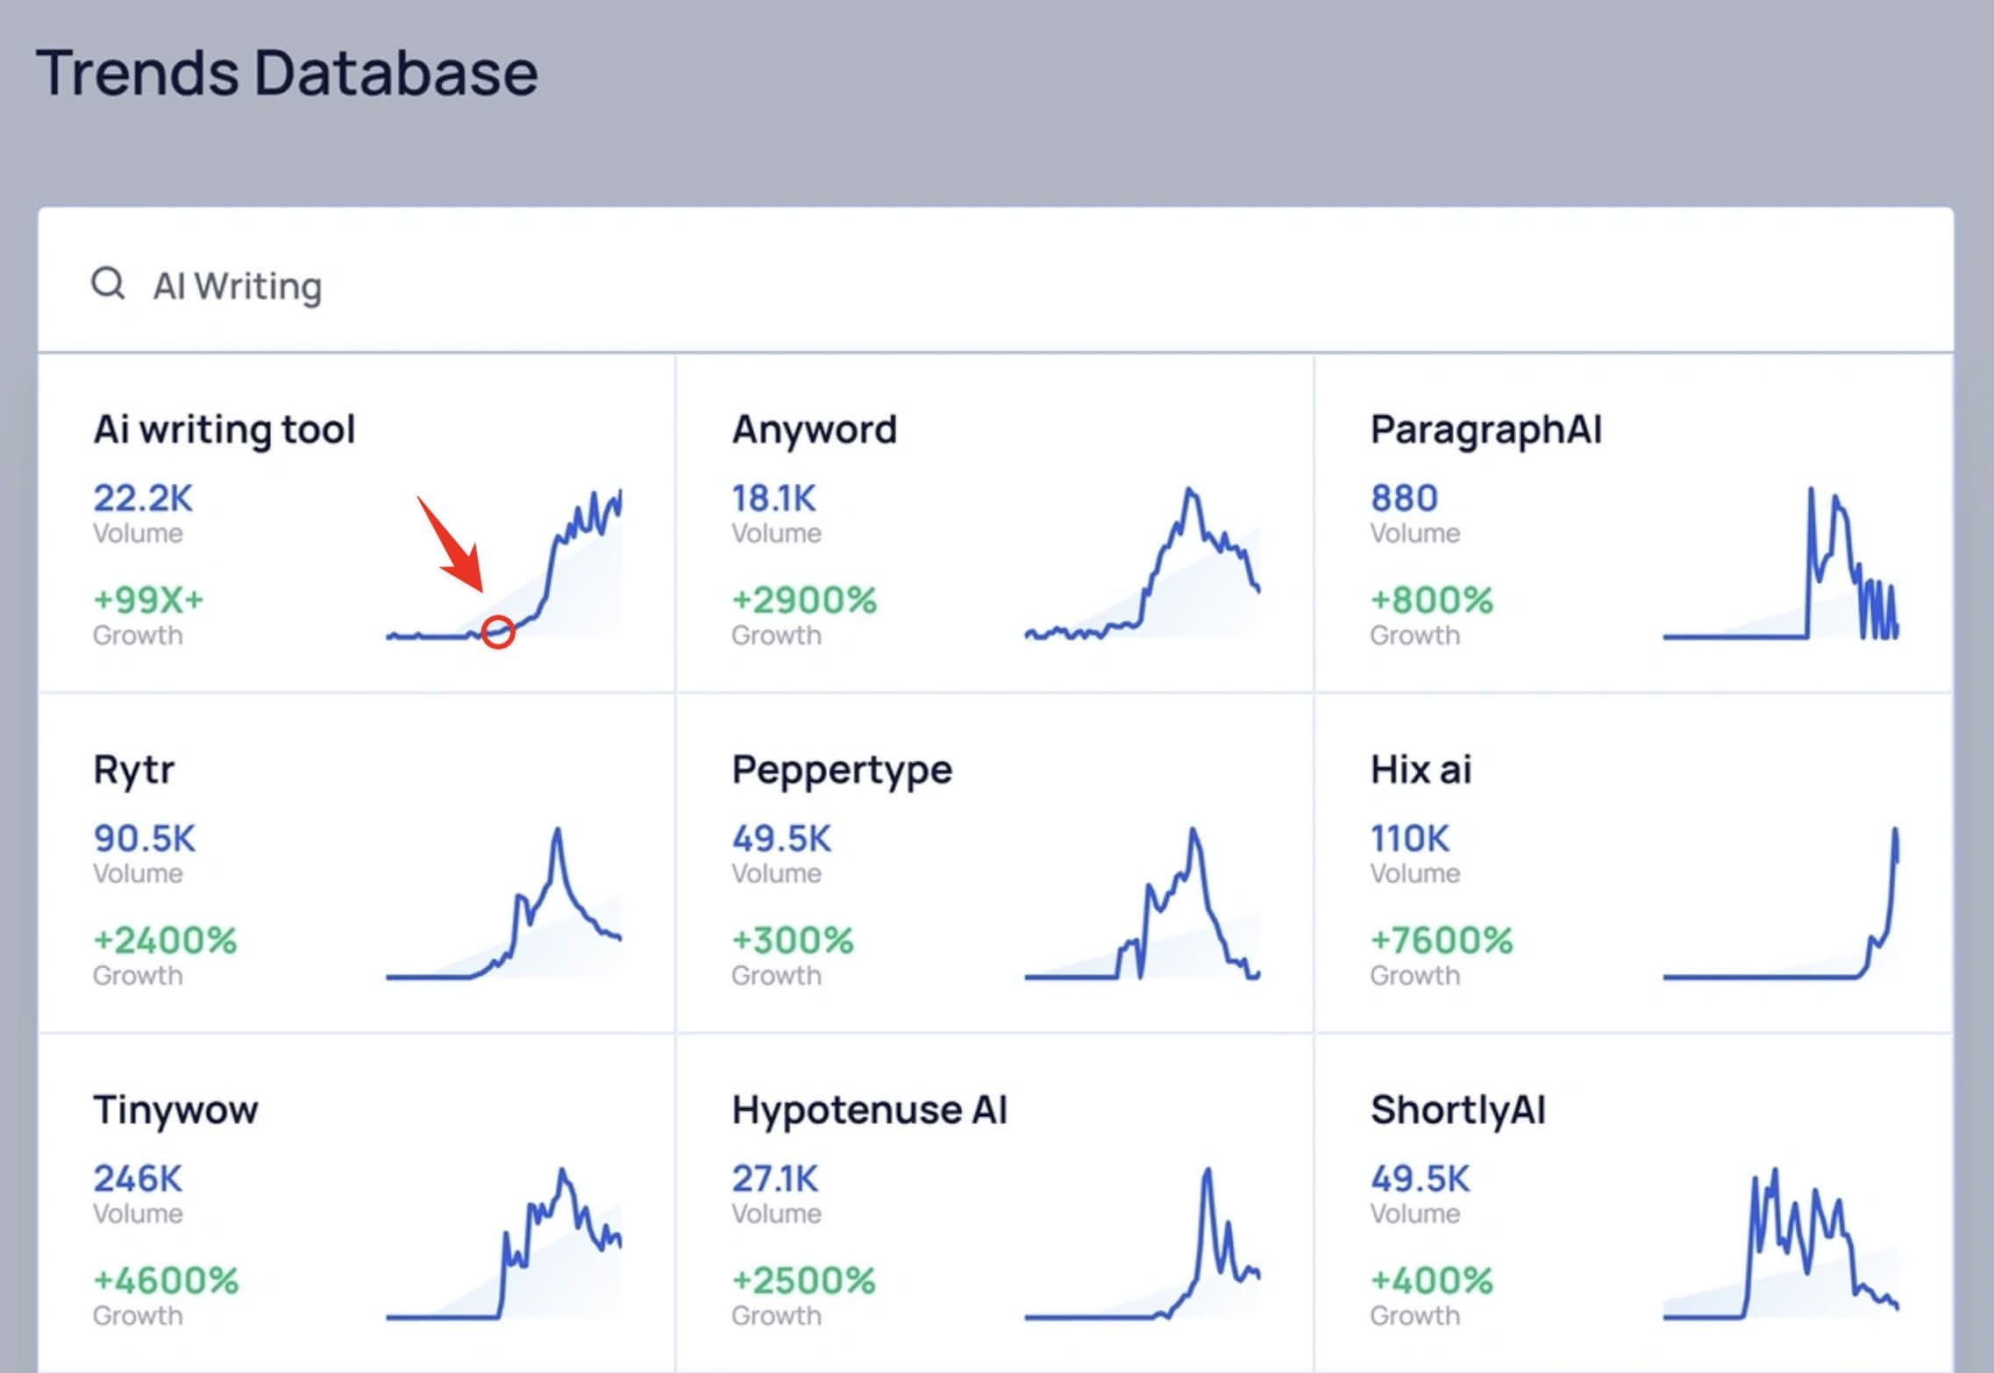Click the Tinywow sparkline chart
Viewport: 1994px width, 1373px height.
coord(504,1245)
